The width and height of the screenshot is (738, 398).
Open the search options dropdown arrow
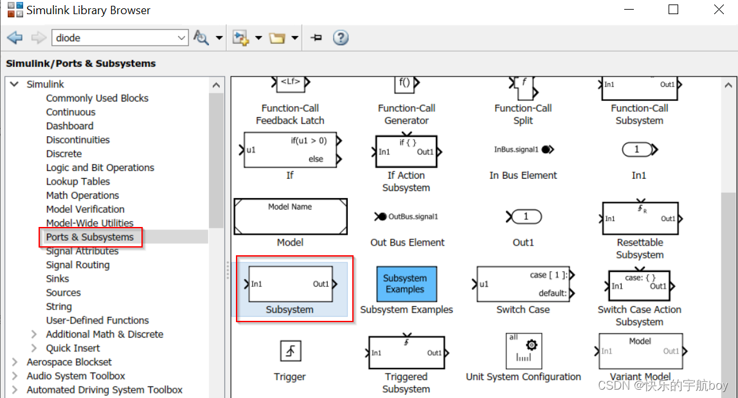(219, 38)
